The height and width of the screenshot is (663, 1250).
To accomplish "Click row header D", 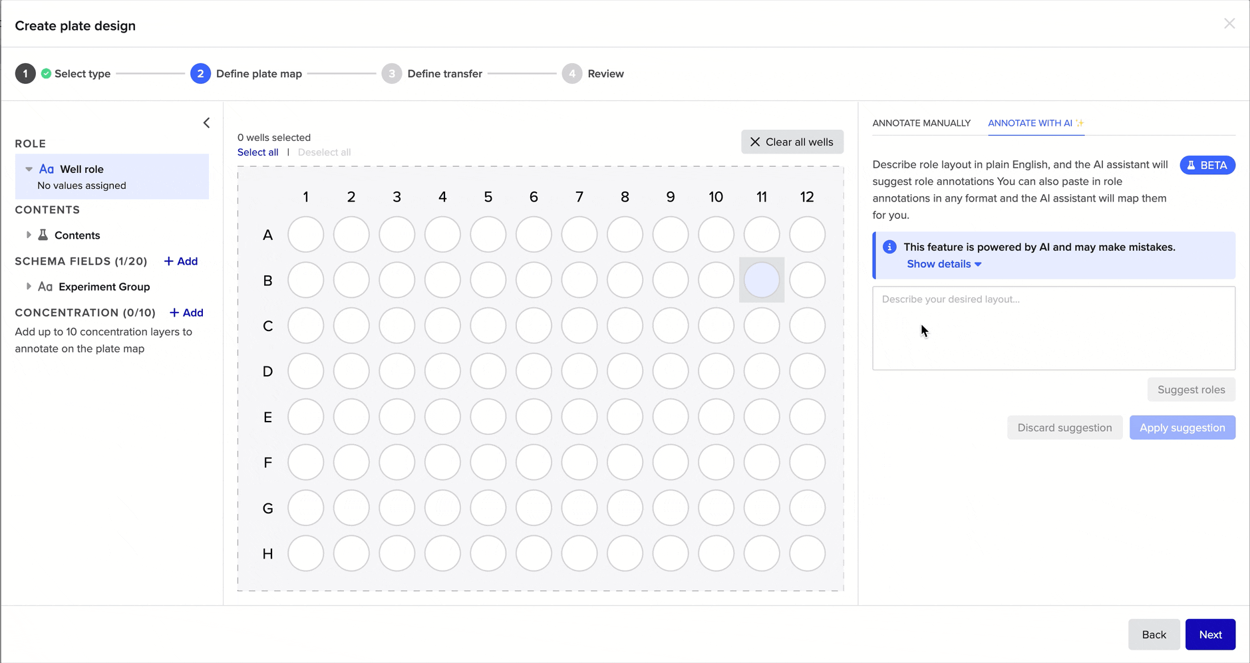I will (267, 371).
